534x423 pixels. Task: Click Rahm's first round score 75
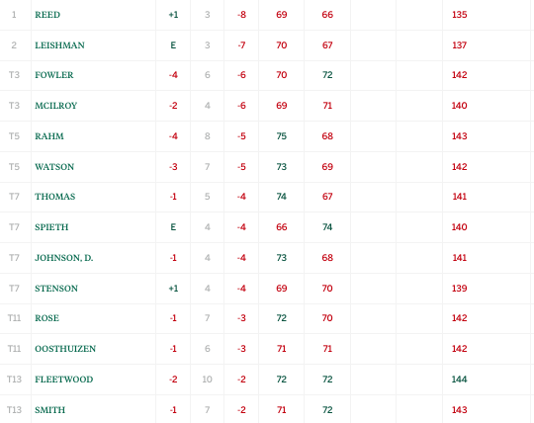coord(281,136)
